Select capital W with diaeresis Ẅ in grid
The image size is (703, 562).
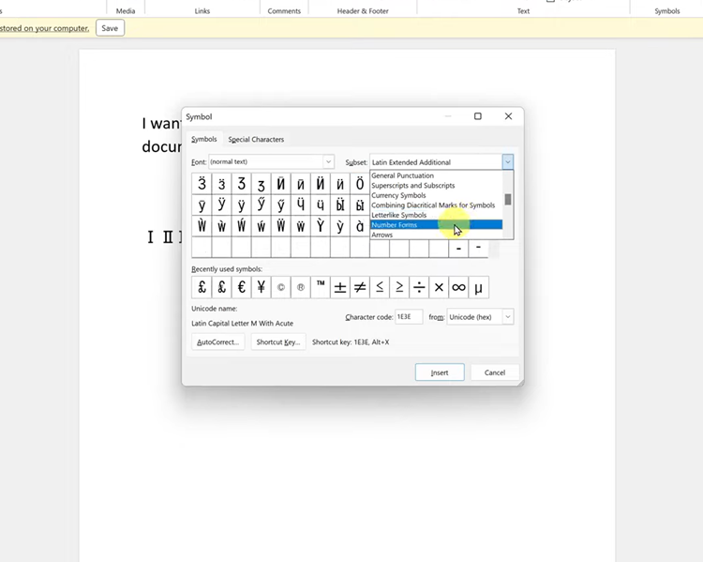pyautogui.click(x=280, y=226)
